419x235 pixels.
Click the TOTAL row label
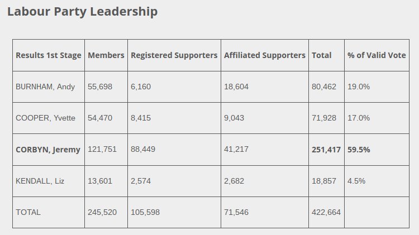[x=28, y=212]
